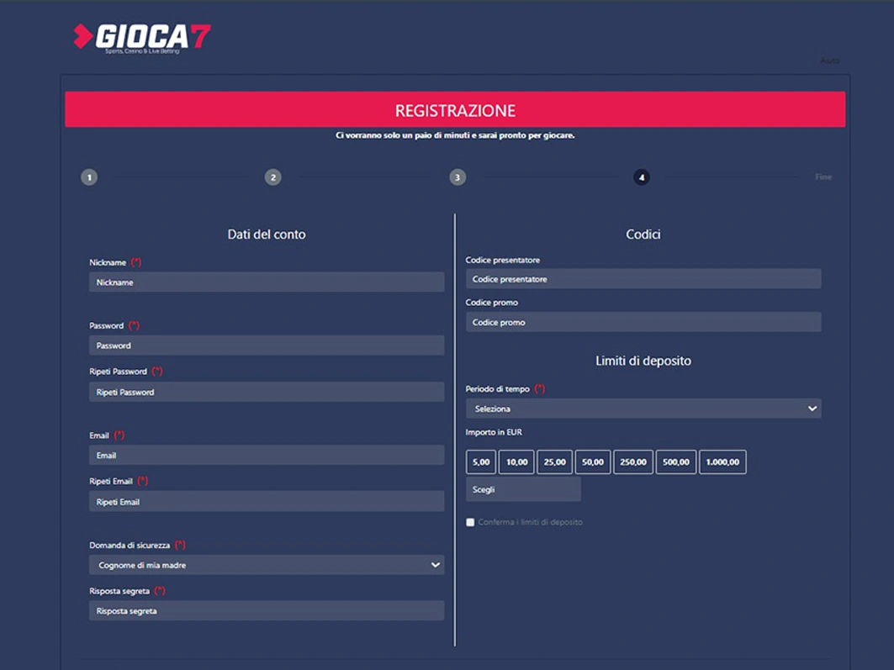
Task: Focus the Email input field
Action: click(x=267, y=455)
